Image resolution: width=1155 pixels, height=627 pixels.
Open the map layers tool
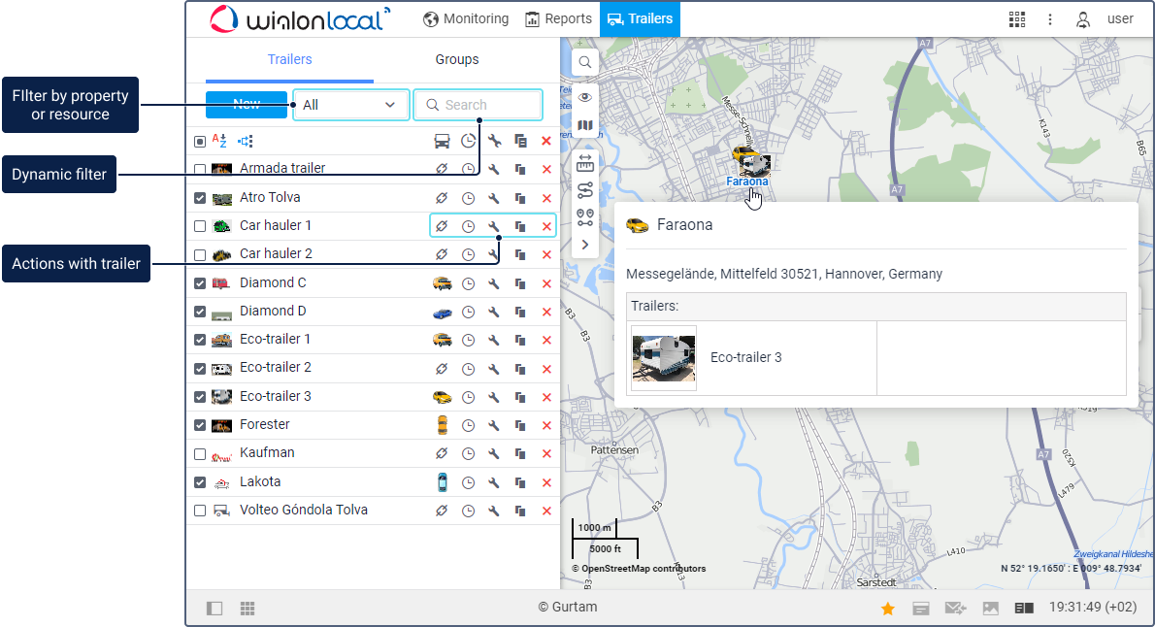coord(585,125)
